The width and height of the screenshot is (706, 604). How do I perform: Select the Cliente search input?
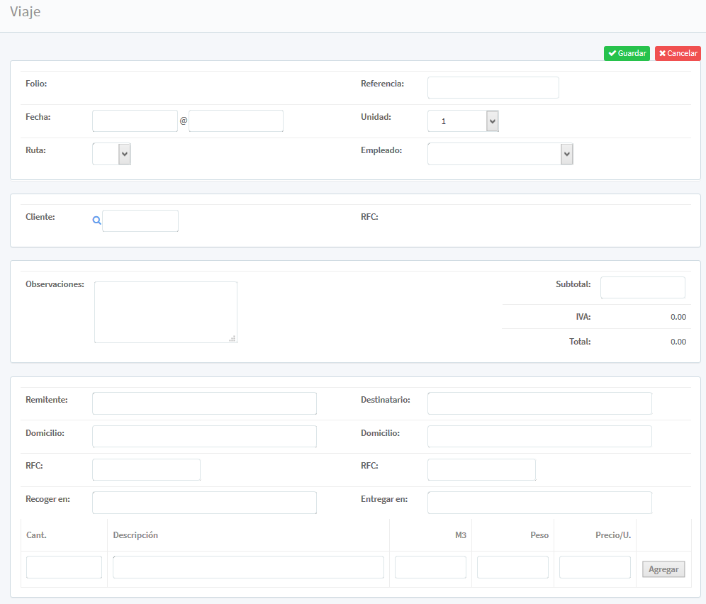[140, 220]
